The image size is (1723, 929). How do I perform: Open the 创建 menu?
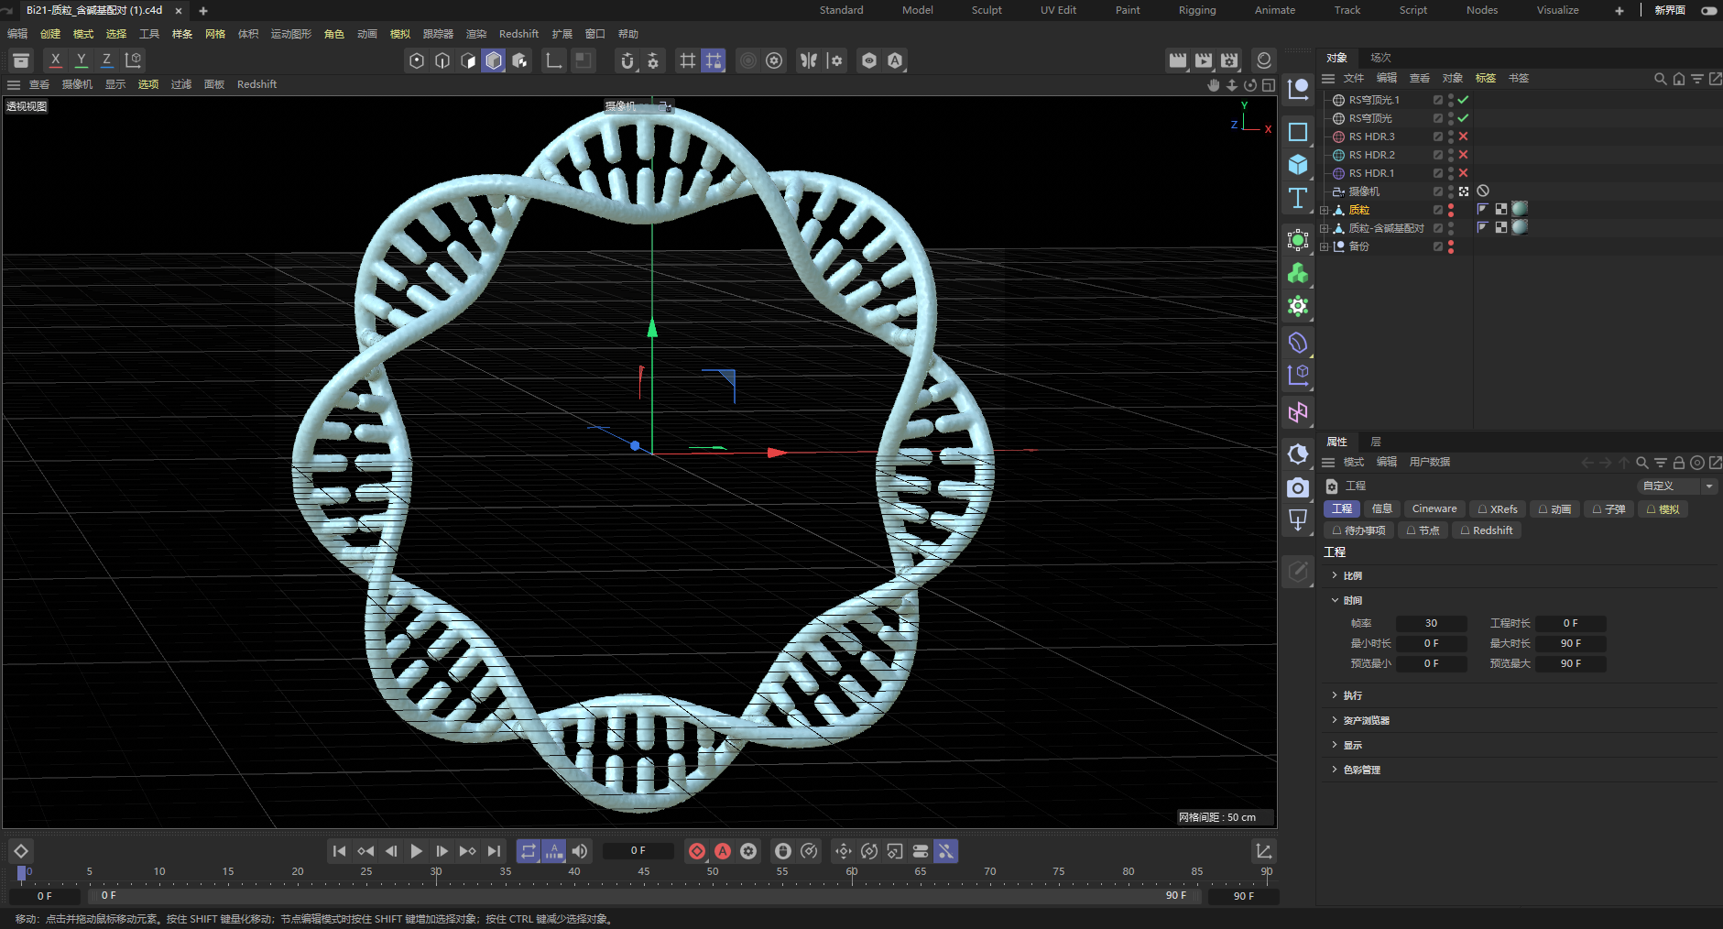pyautogui.click(x=50, y=34)
